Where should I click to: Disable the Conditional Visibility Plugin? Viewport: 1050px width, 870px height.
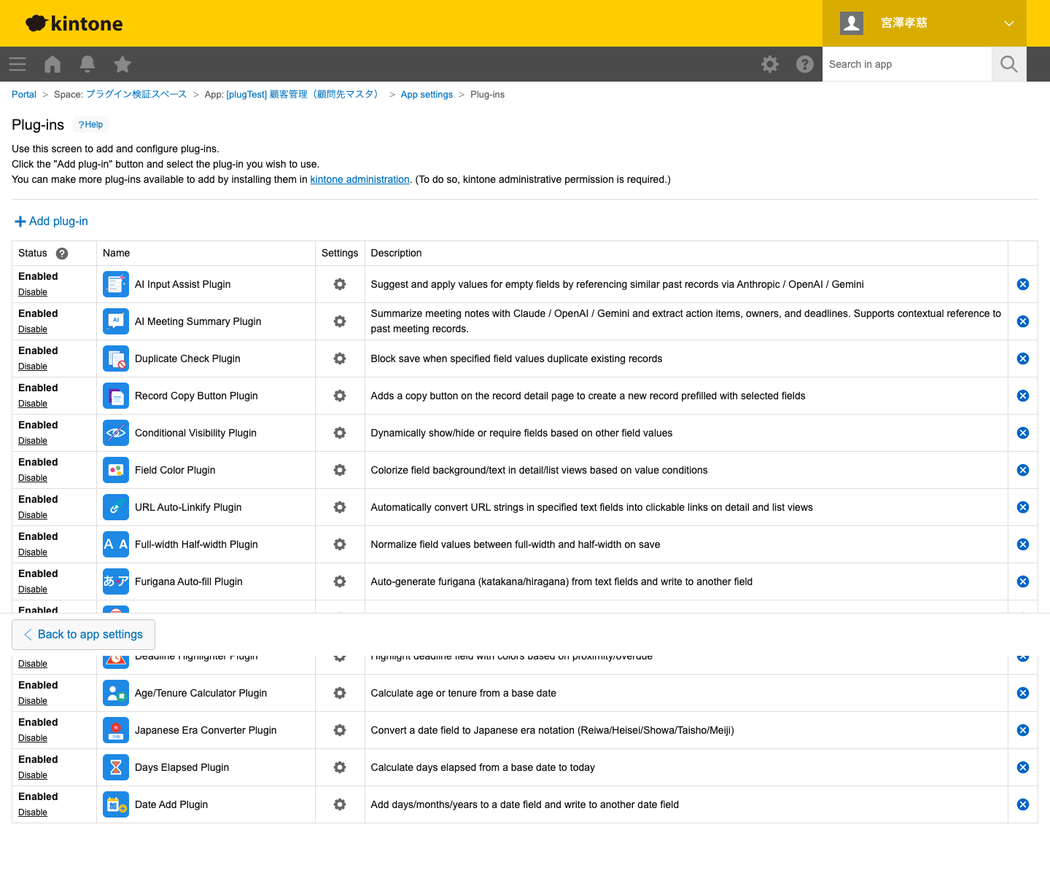click(x=33, y=441)
